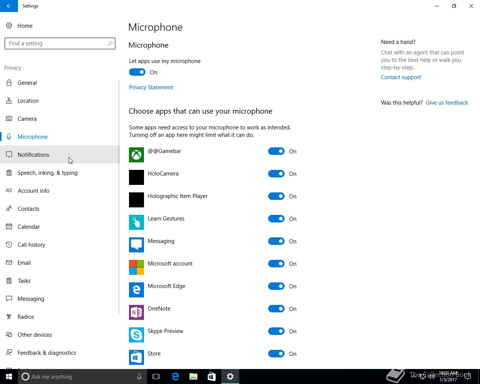Click the Radios antenna icon
The height and width of the screenshot is (384, 480).
click(x=9, y=316)
